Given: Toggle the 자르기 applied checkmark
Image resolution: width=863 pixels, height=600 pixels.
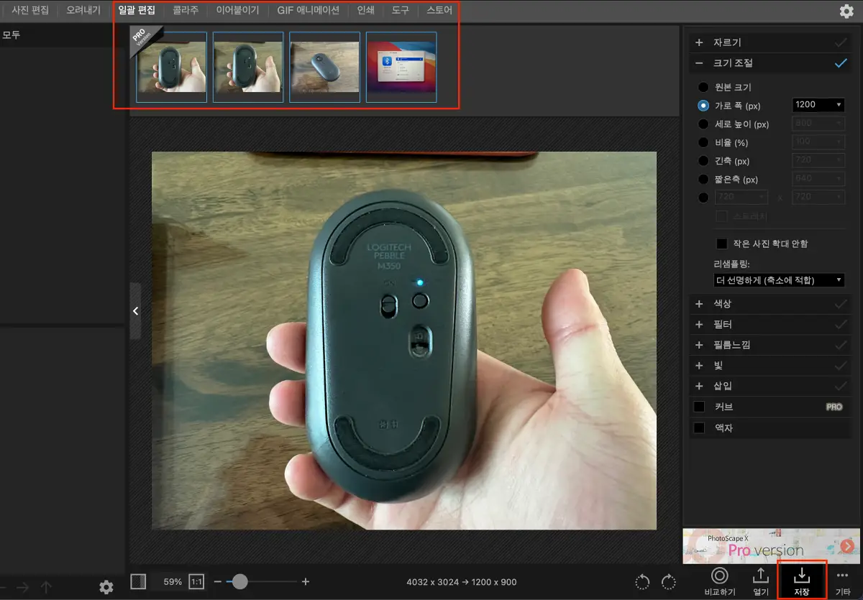Looking at the screenshot, I should pos(840,42).
